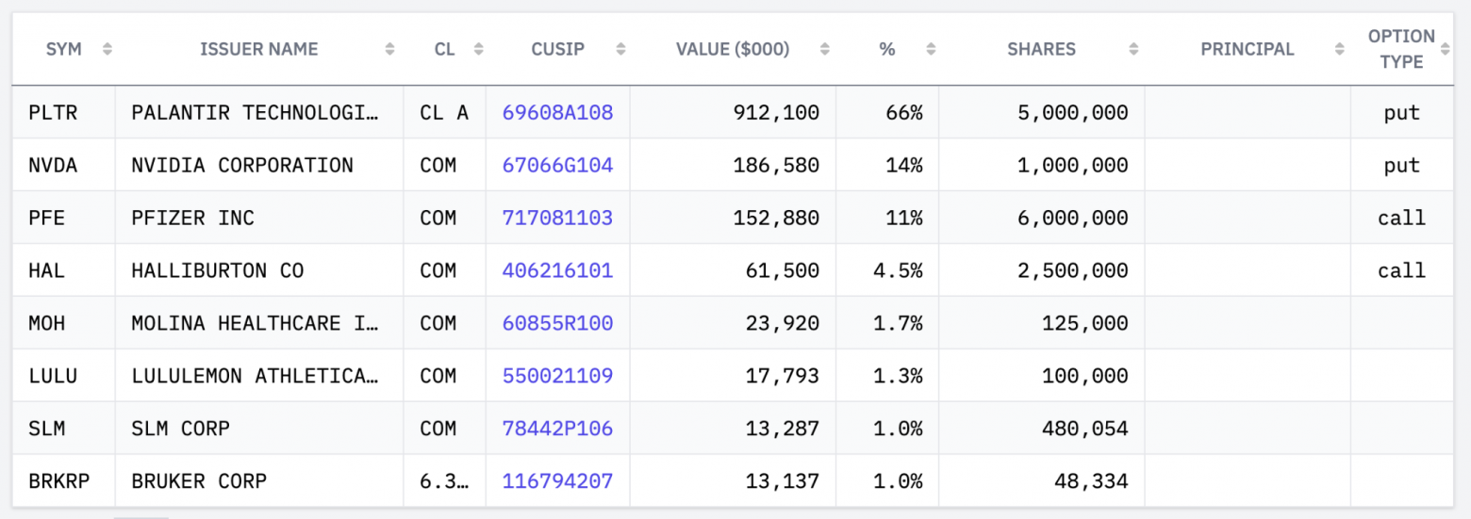Click the 912,100 value cell
The image size is (1471, 519).
tap(733, 112)
